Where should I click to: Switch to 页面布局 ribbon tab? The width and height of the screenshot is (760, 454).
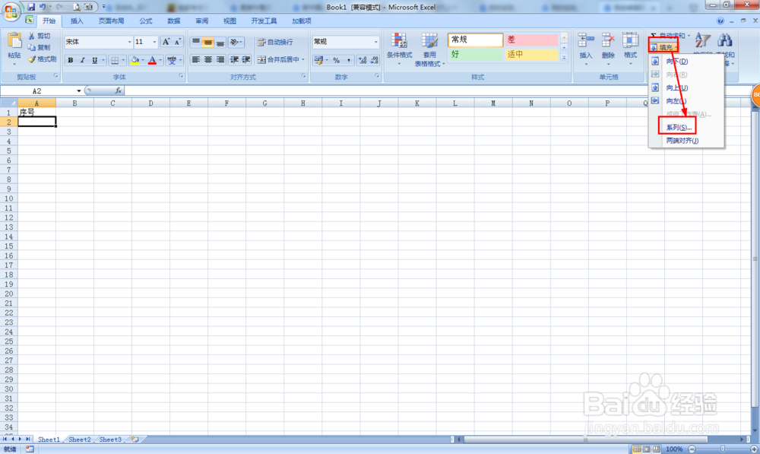[111, 21]
